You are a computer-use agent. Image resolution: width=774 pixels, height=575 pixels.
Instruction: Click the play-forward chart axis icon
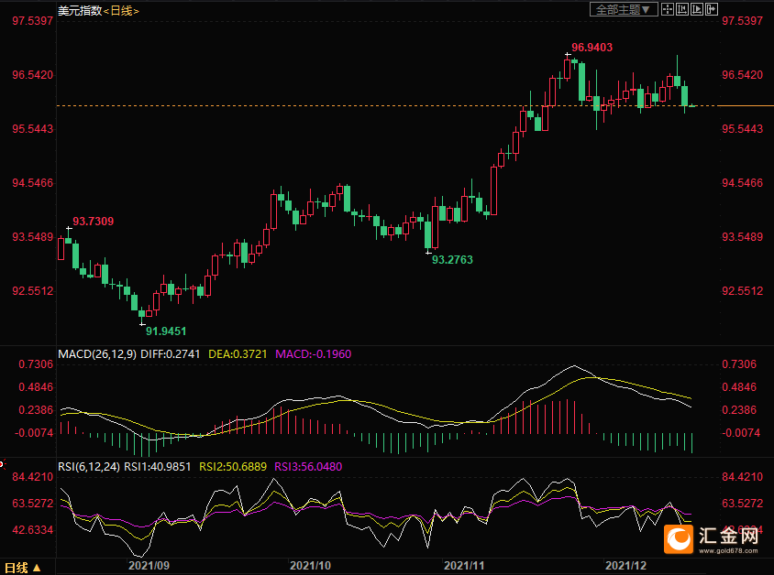pos(697,9)
